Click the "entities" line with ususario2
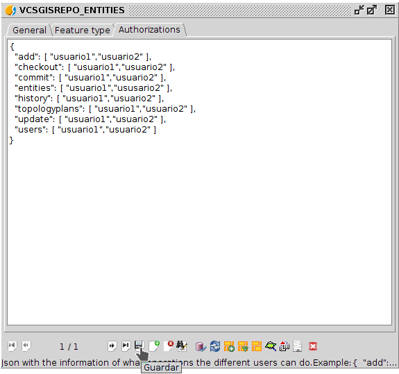Image resolution: width=399 pixels, height=374 pixels. pyautogui.click(x=94, y=87)
